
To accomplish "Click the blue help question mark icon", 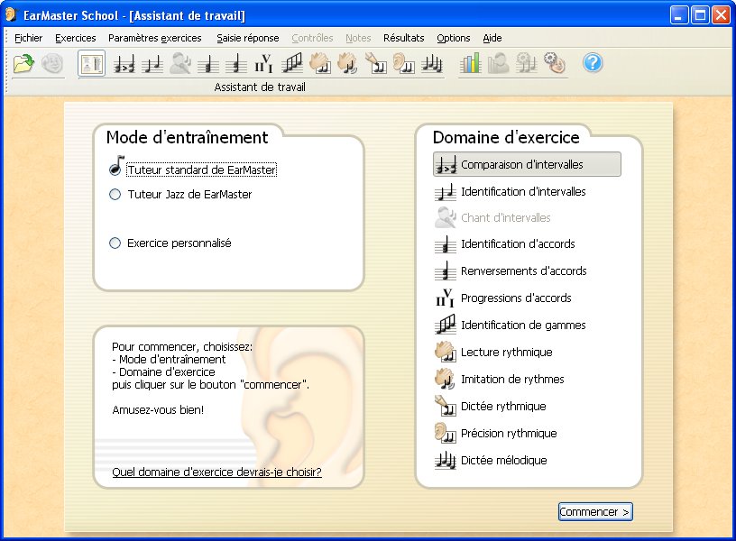I will point(592,63).
